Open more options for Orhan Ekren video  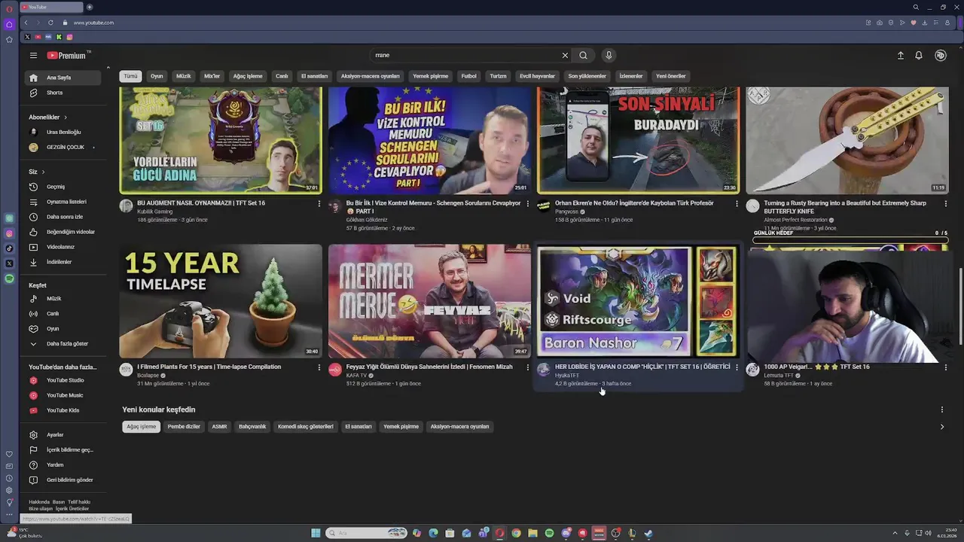click(x=737, y=204)
